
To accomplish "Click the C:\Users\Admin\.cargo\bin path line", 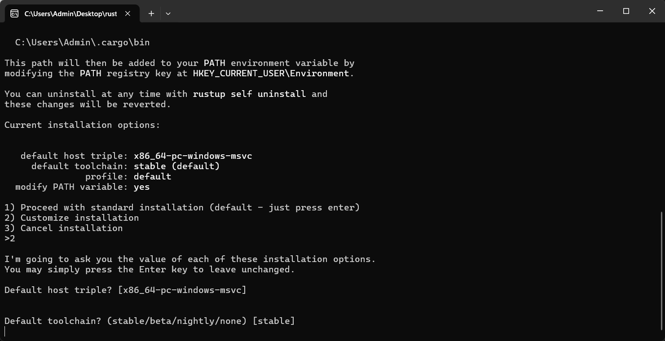I will click(x=82, y=42).
